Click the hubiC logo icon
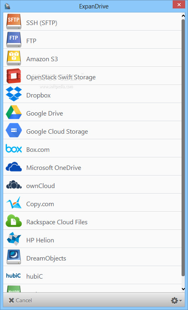This screenshot has height=310, width=188. pyautogui.click(x=13, y=275)
